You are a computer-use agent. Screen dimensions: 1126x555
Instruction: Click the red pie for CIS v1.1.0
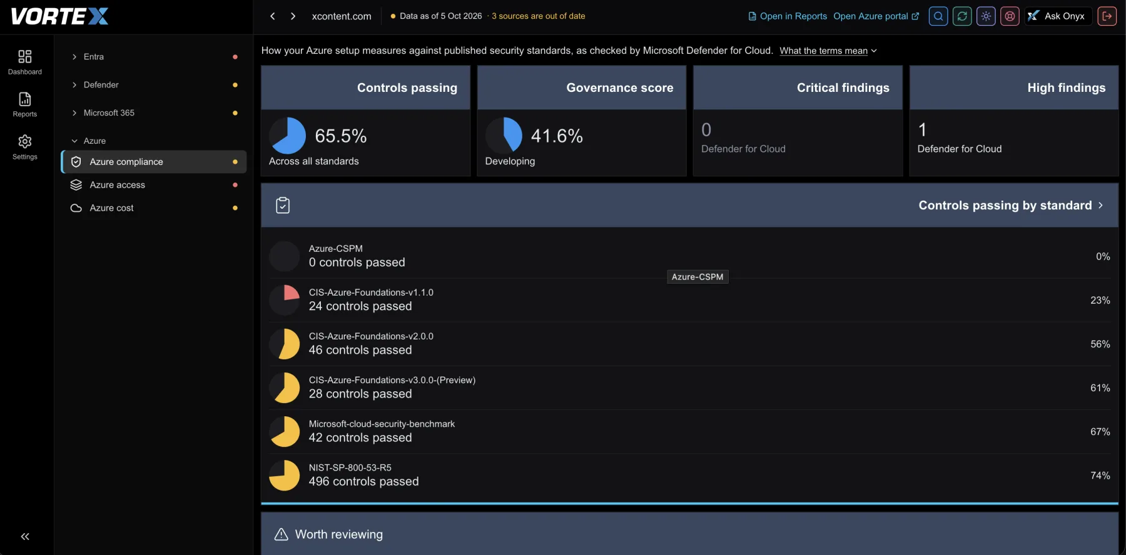point(285,301)
